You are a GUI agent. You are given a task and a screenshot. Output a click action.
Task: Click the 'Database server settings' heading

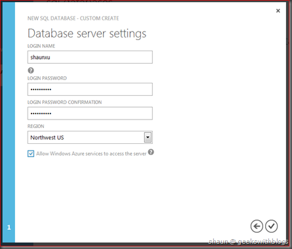point(87,34)
